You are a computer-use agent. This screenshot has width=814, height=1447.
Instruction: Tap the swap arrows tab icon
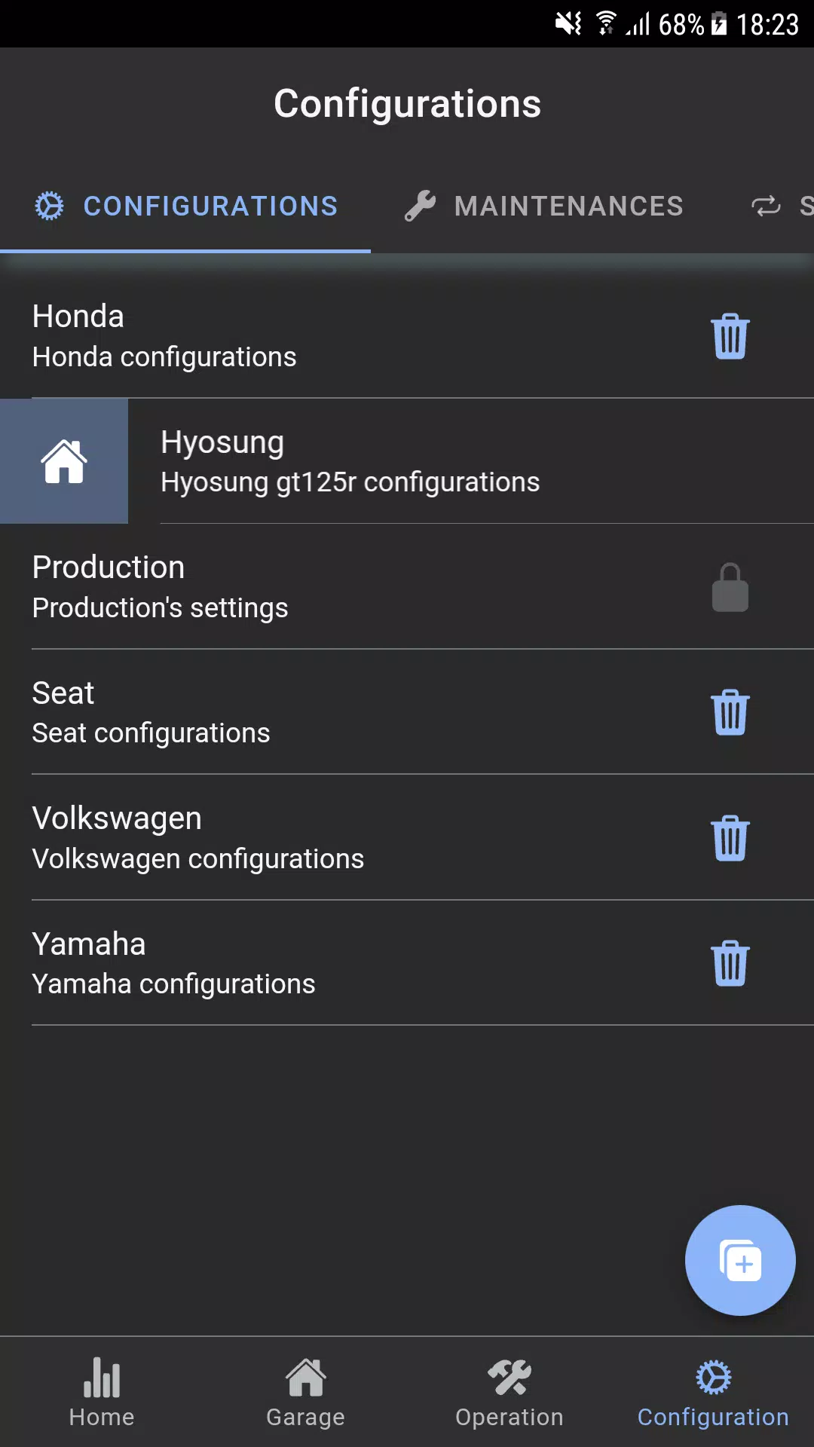pos(766,206)
